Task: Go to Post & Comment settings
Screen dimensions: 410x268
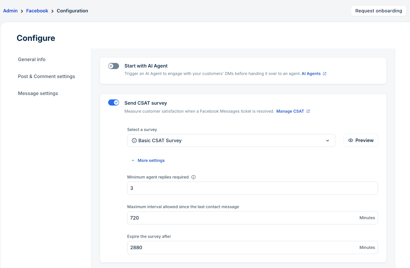Action: [x=46, y=76]
